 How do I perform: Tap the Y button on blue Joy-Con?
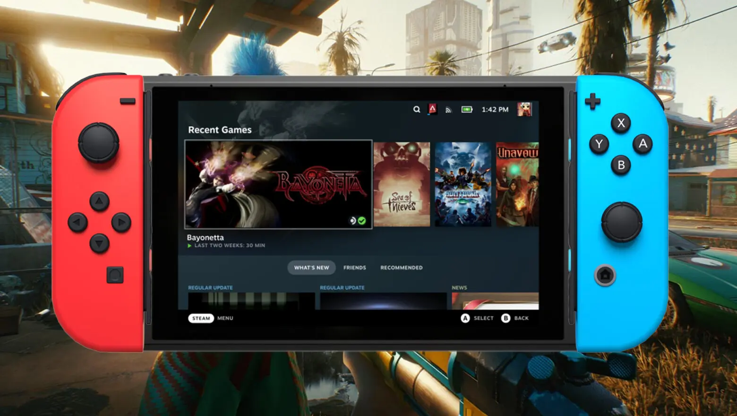[x=599, y=144]
